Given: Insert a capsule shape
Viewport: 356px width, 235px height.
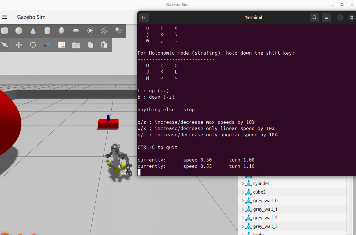Looking at the screenshot, I should point(61,31).
